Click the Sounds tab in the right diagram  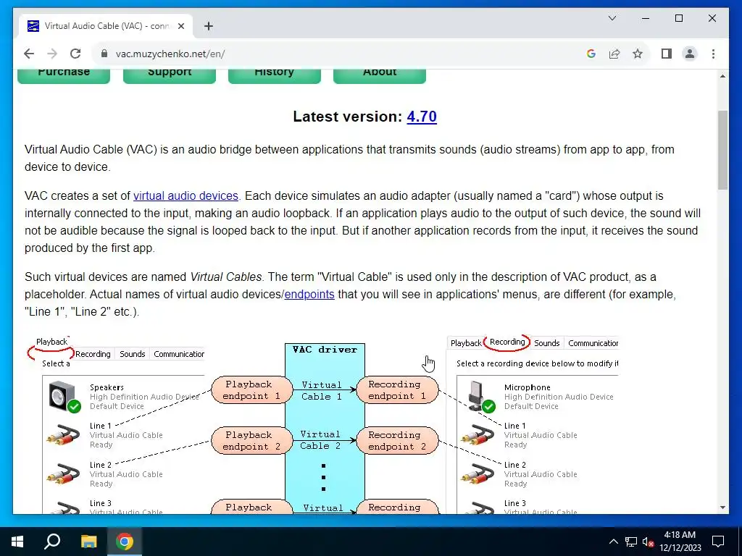(546, 343)
